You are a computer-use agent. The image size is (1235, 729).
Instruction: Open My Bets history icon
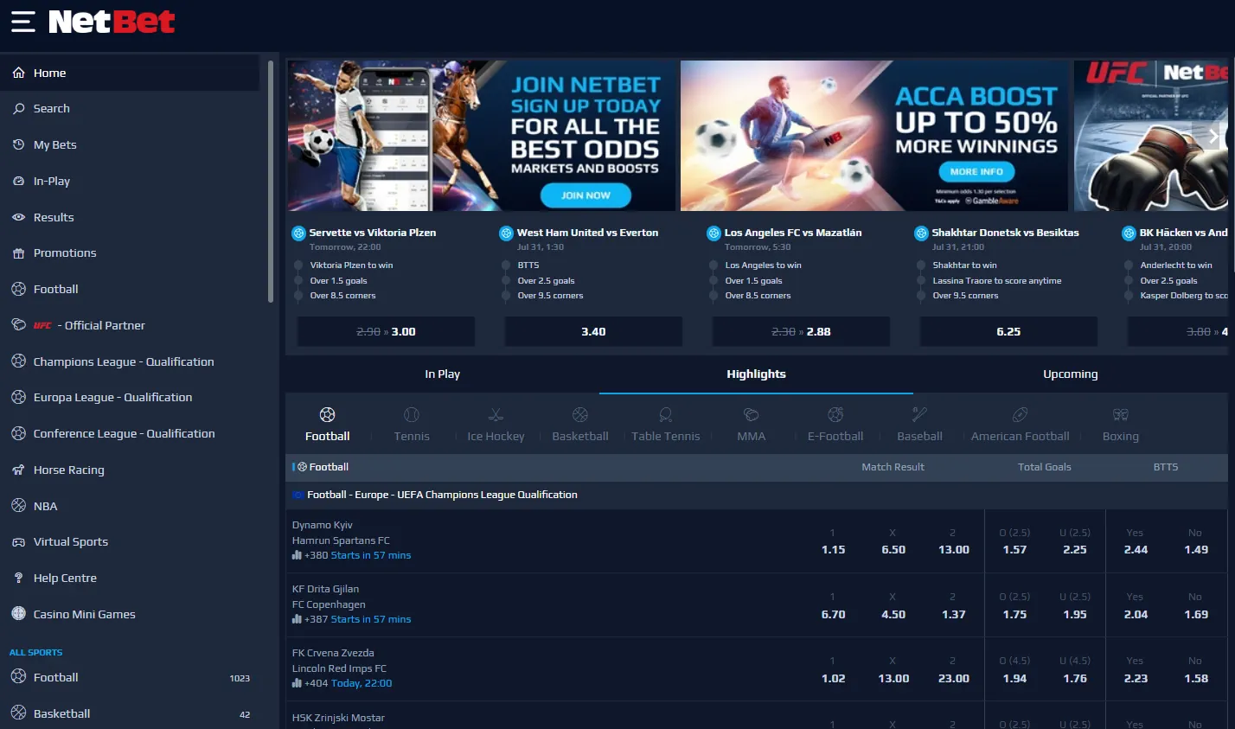pos(18,144)
